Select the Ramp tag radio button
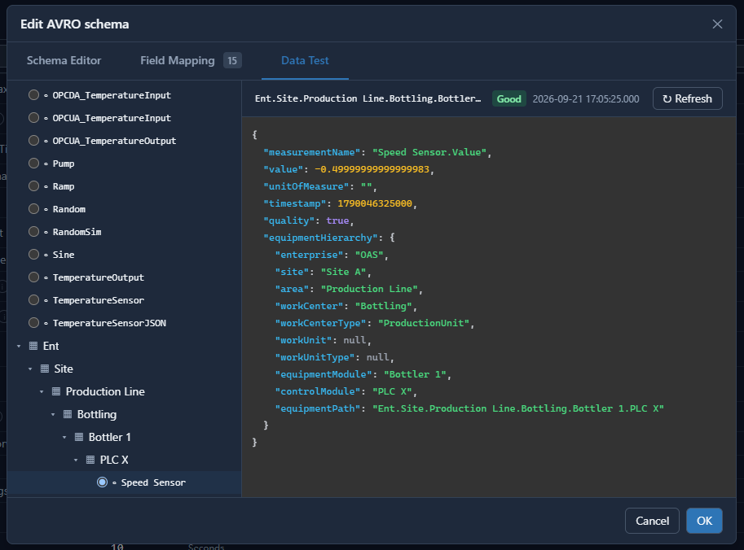Screen dimensions: 744x550 (33, 186)
